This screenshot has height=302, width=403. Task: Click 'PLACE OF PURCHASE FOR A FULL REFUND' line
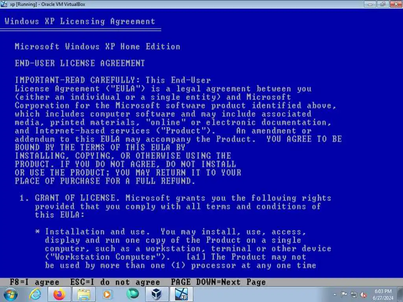click(105, 181)
